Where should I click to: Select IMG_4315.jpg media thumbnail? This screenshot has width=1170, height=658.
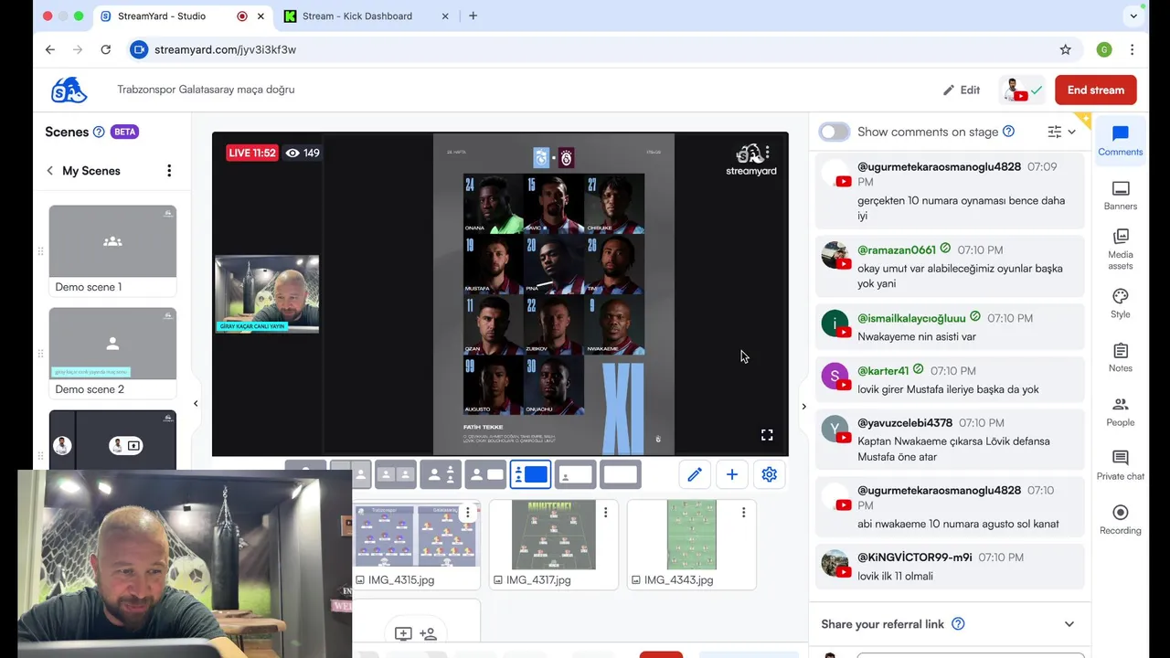coord(417,536)
